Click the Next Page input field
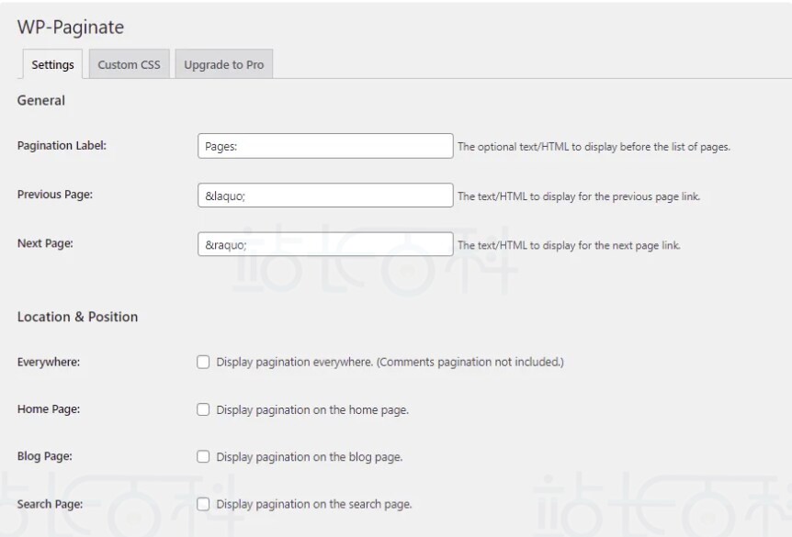 click(325, 244)
